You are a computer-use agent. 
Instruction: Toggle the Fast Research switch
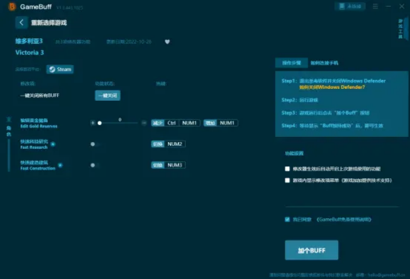coord(95,144)
